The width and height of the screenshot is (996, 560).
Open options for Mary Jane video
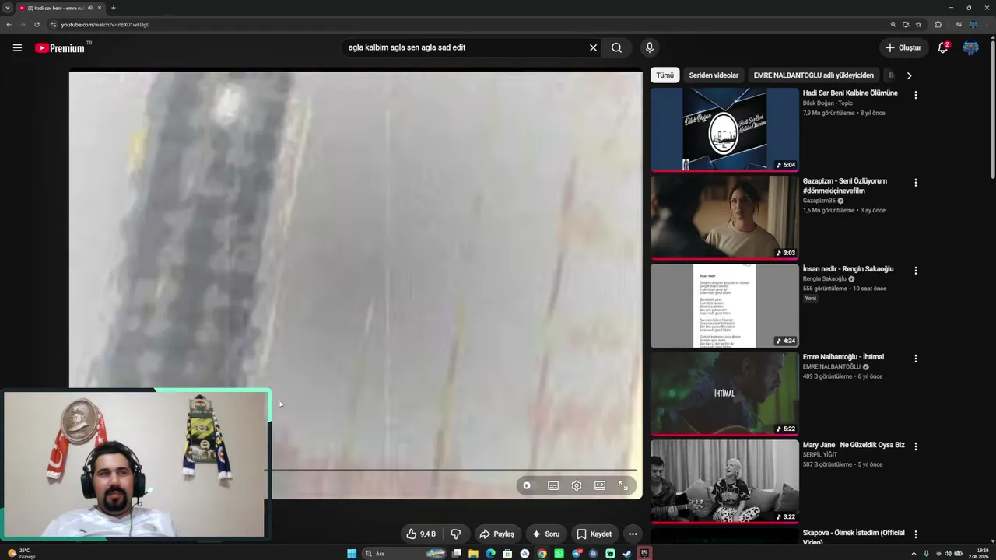click(915, 446)
